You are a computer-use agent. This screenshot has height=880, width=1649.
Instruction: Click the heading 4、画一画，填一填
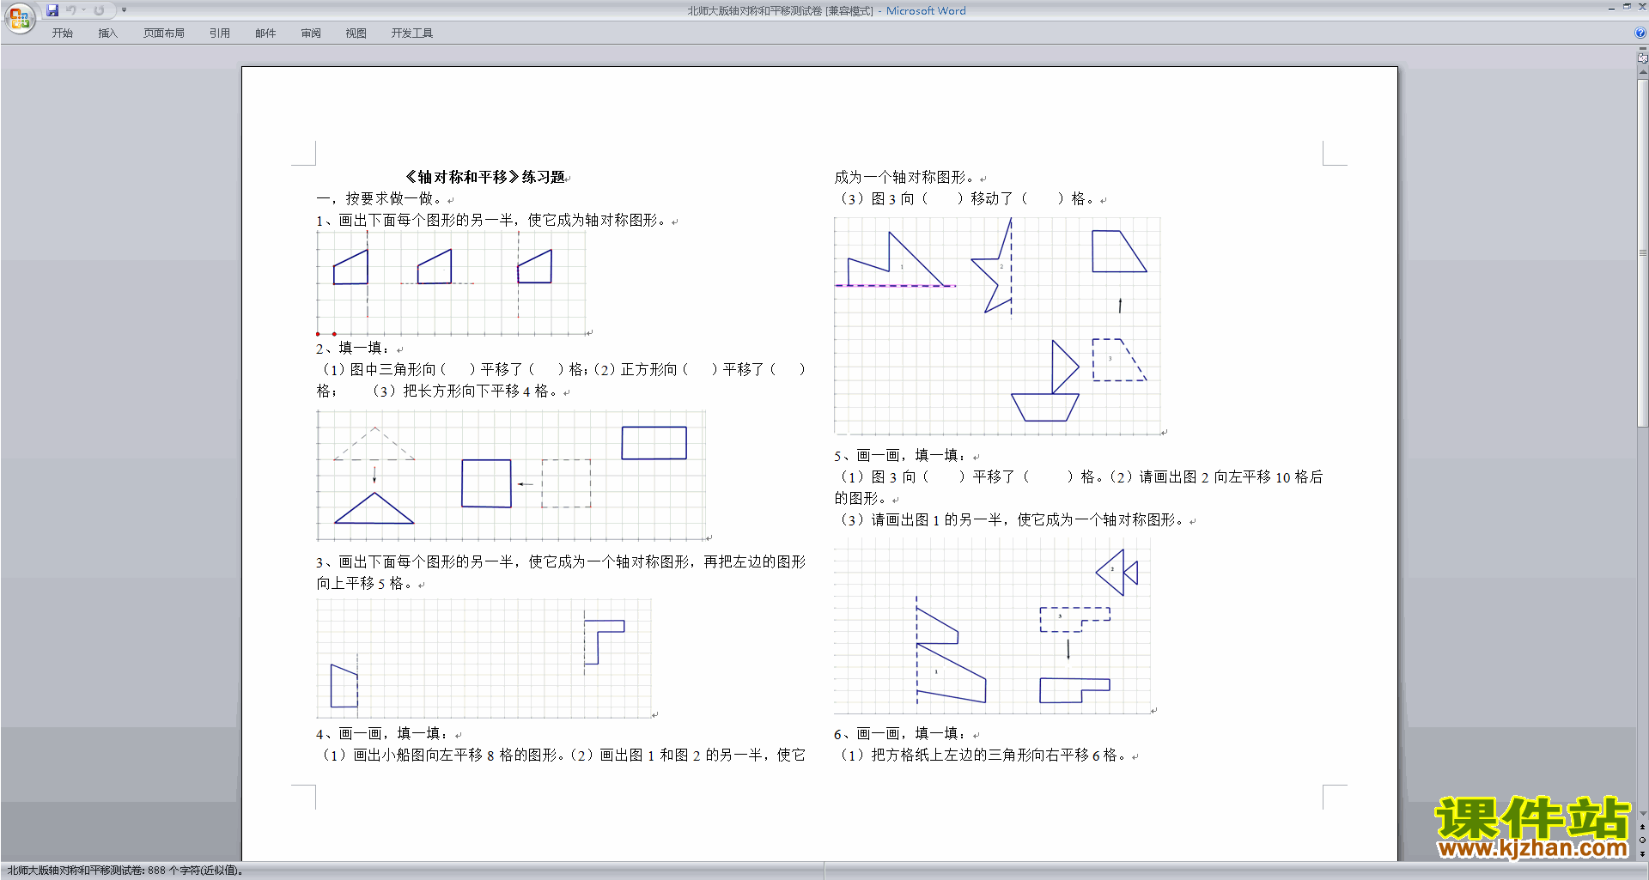click(x=381, y=733)
